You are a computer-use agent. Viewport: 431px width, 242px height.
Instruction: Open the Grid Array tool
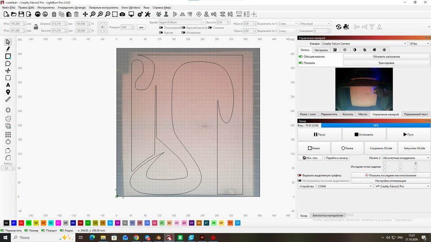click(8, 134)
